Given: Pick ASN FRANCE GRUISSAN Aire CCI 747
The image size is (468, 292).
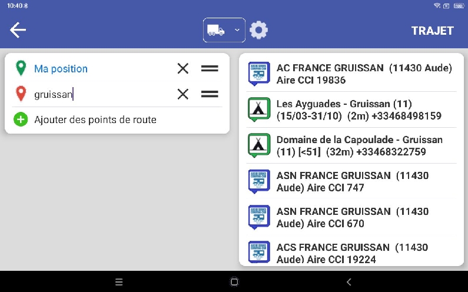Looking at the screenshot, I should [352, 182].
